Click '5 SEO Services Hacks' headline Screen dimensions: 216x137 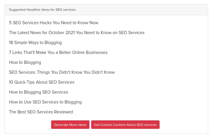[53, 23]
